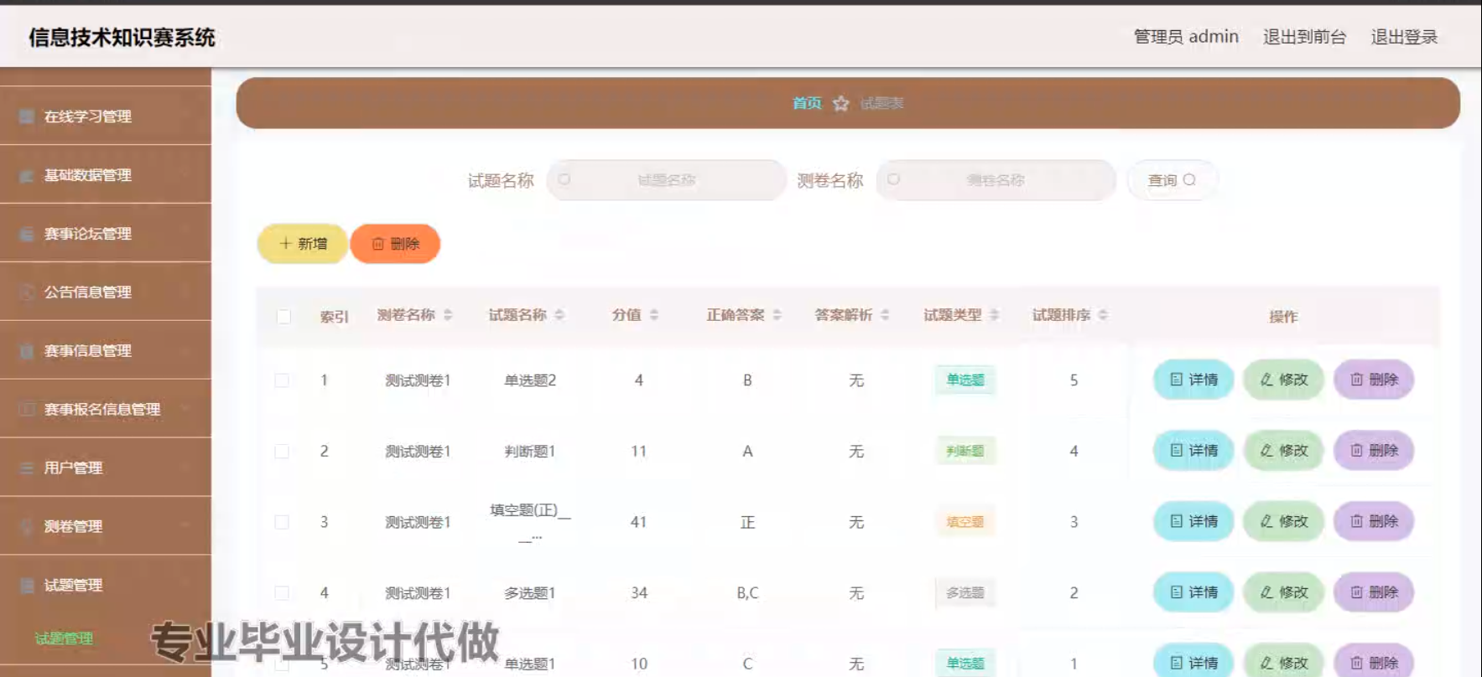This screenshot has height=677, width=1482.
Task: Sort by 试题名称 column arrows
Action: click(x=559, y=315)
